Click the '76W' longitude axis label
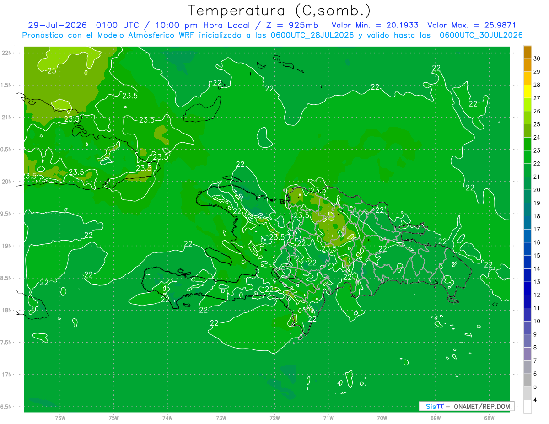 [60, 418]
